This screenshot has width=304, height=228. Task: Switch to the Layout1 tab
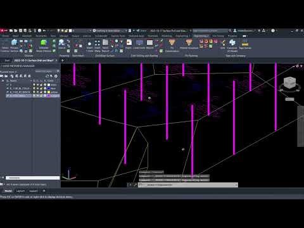(21, 191)
